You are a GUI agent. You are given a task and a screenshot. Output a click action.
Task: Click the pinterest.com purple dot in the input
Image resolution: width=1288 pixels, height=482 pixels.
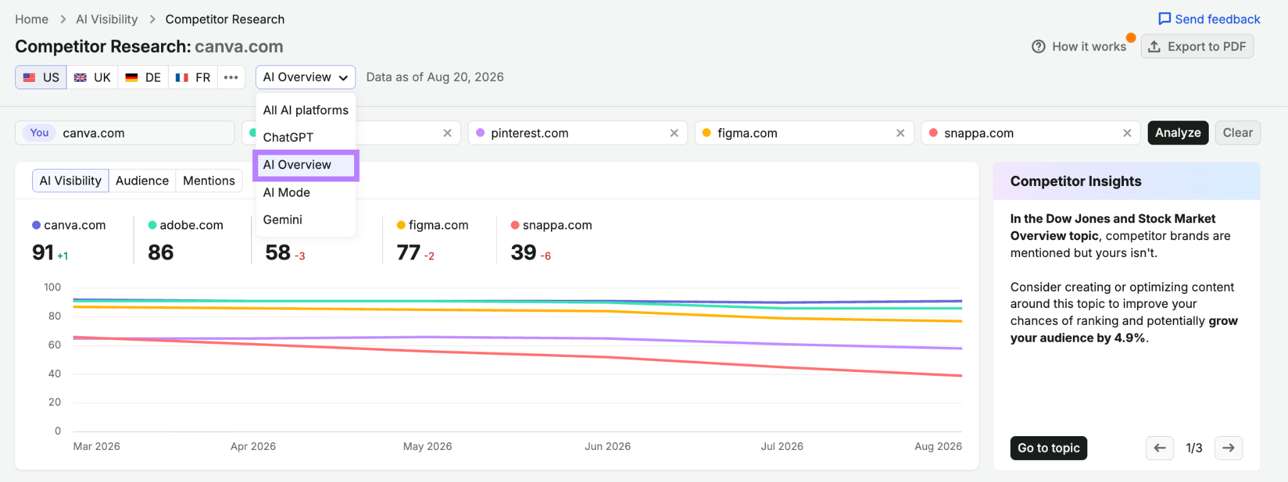[480, 133]
